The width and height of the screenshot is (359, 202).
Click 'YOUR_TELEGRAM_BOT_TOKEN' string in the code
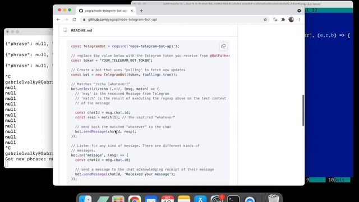coord(126,61)
